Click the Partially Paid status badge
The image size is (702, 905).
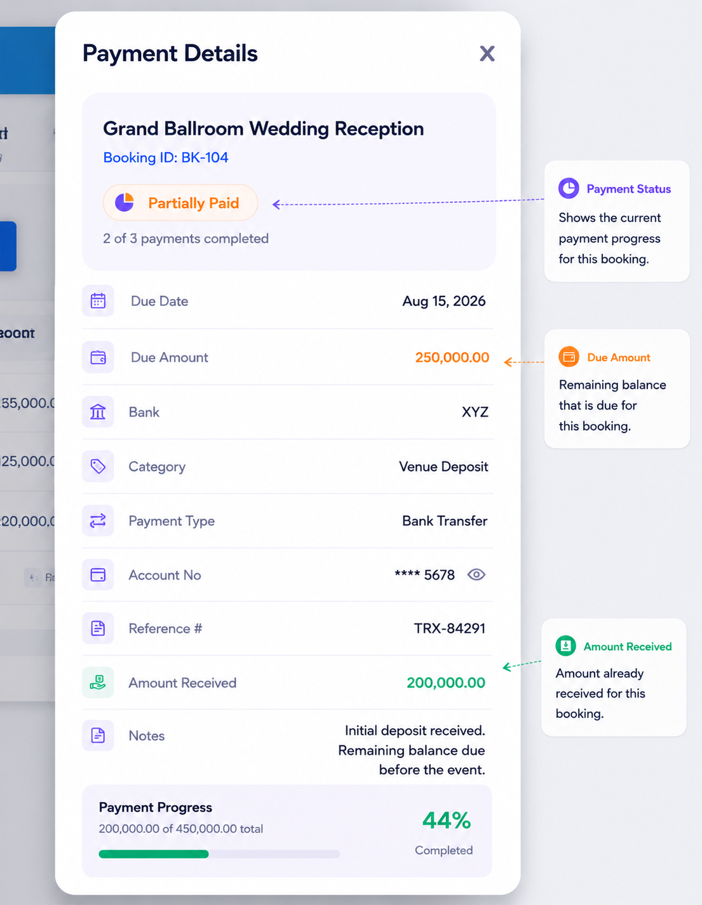pyautogui.click(x=180, y=203)
